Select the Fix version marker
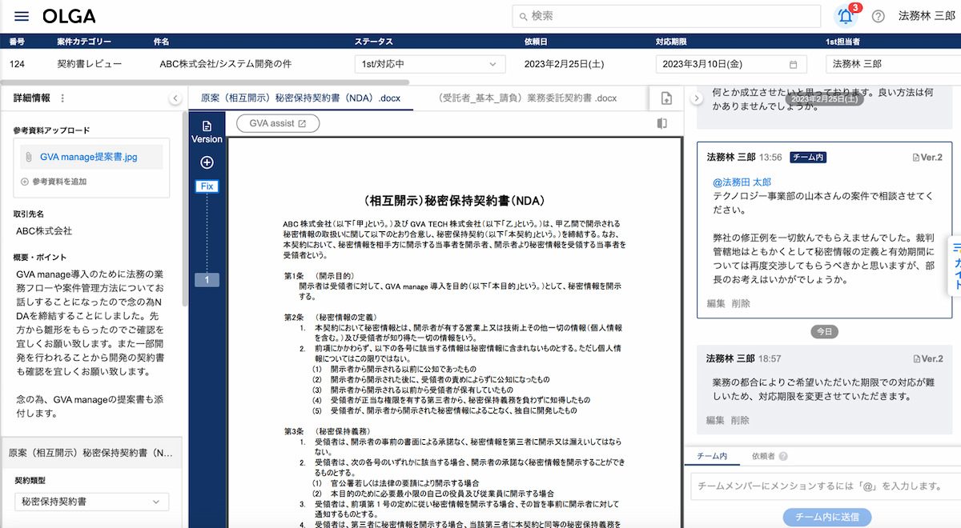961x528 pixels. 207,186
